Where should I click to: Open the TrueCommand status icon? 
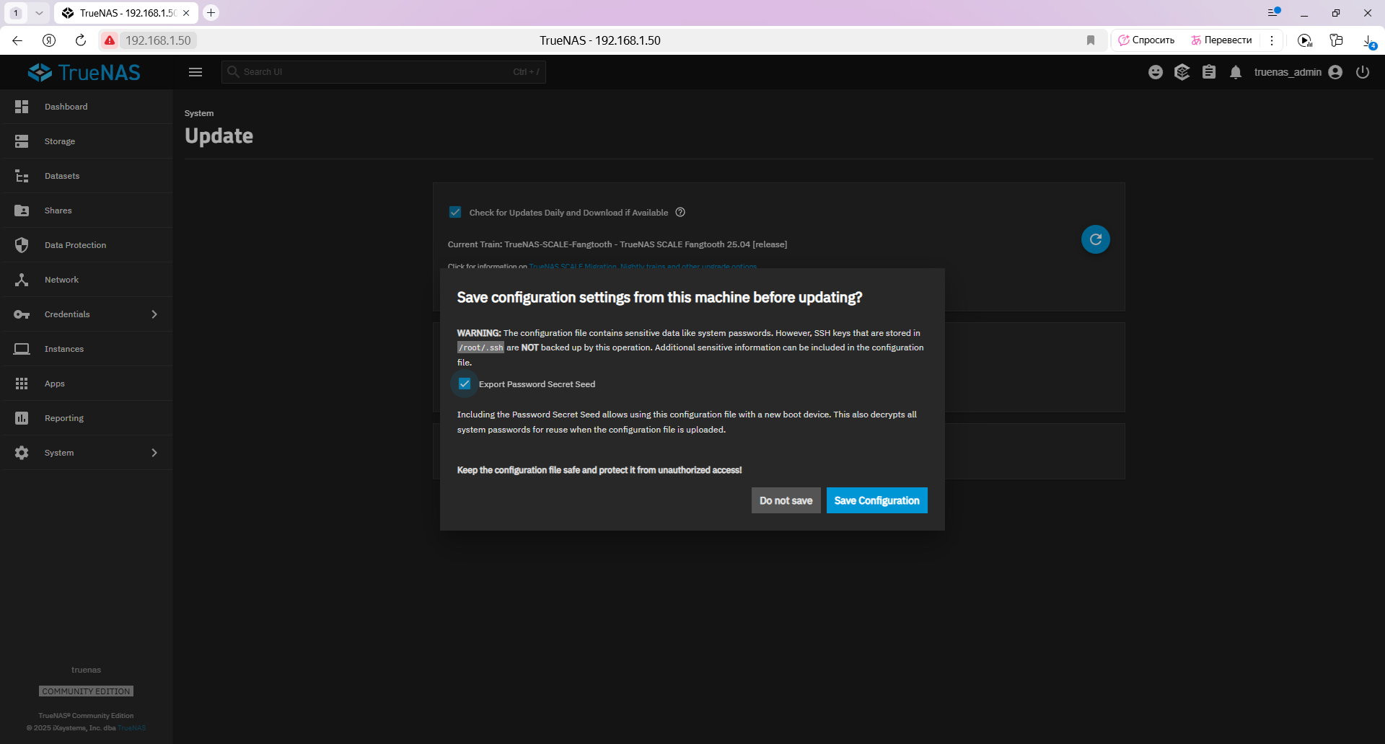pos(1182,72)
